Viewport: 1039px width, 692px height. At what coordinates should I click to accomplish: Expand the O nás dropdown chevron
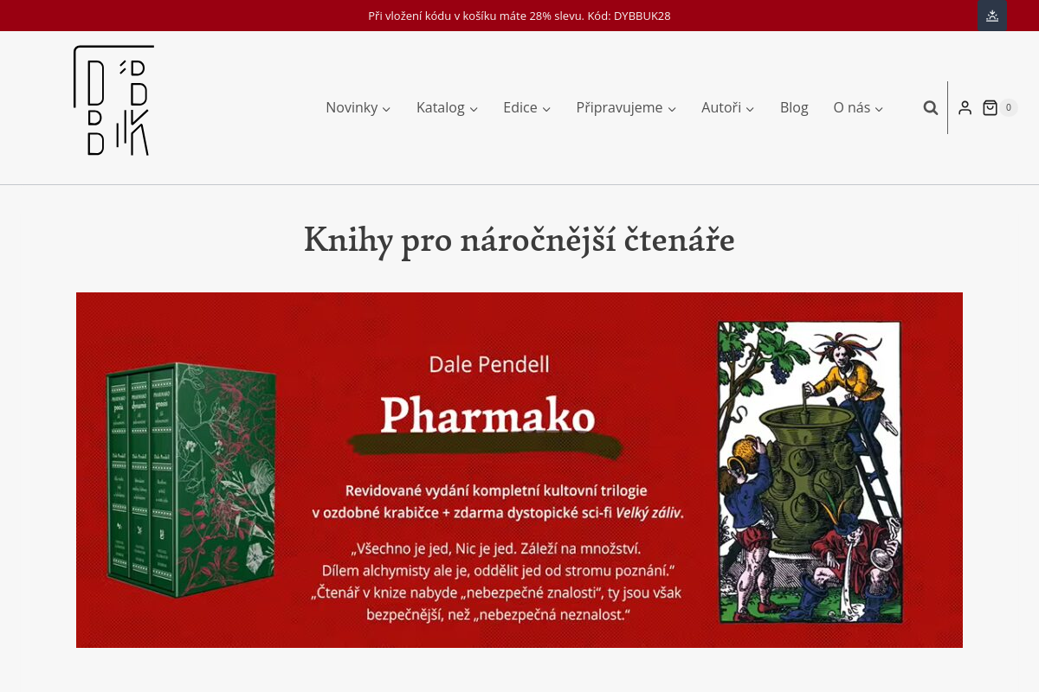[879, 109]
